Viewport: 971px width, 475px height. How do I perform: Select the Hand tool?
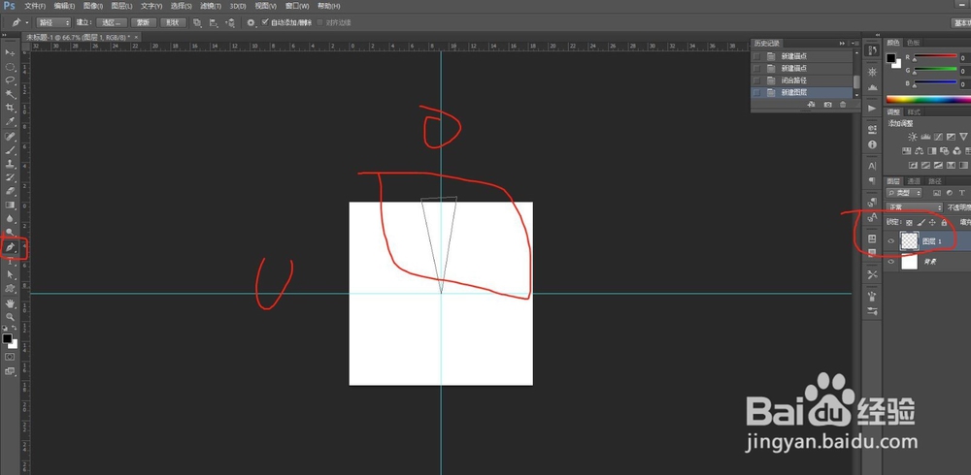pyautogui.click(x=10, y=303)
